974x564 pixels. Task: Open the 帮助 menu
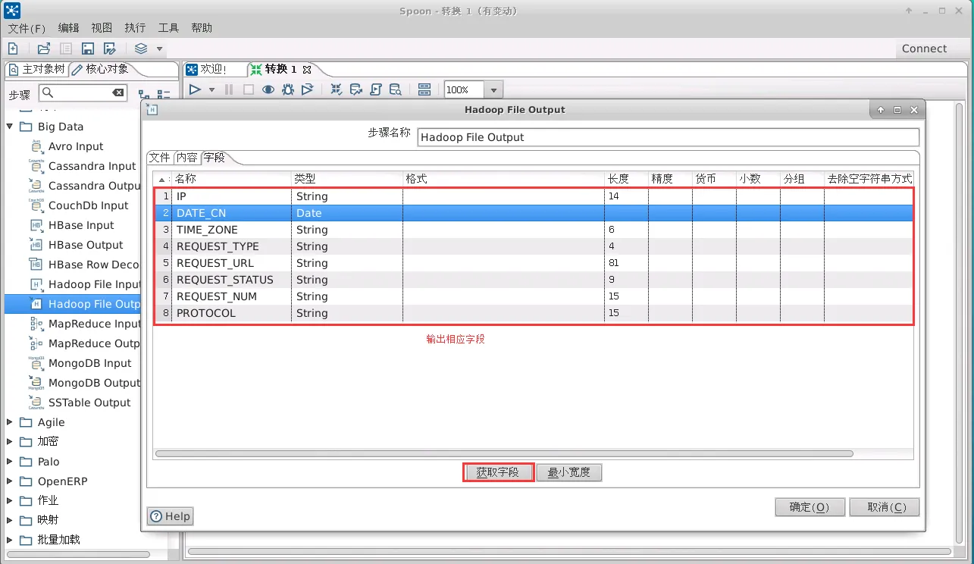[202, 28]
